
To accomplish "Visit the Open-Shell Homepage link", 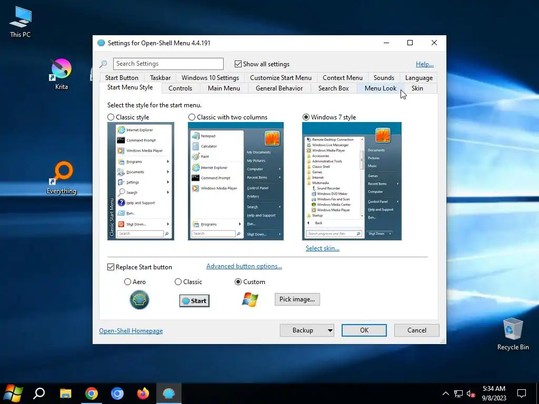I will (x=131, y=331).
